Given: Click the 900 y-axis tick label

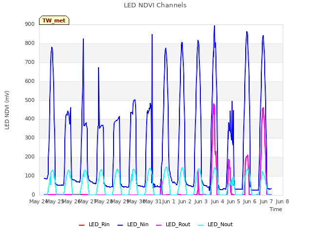Looking at the screenshot, I should tap(30, 24).
